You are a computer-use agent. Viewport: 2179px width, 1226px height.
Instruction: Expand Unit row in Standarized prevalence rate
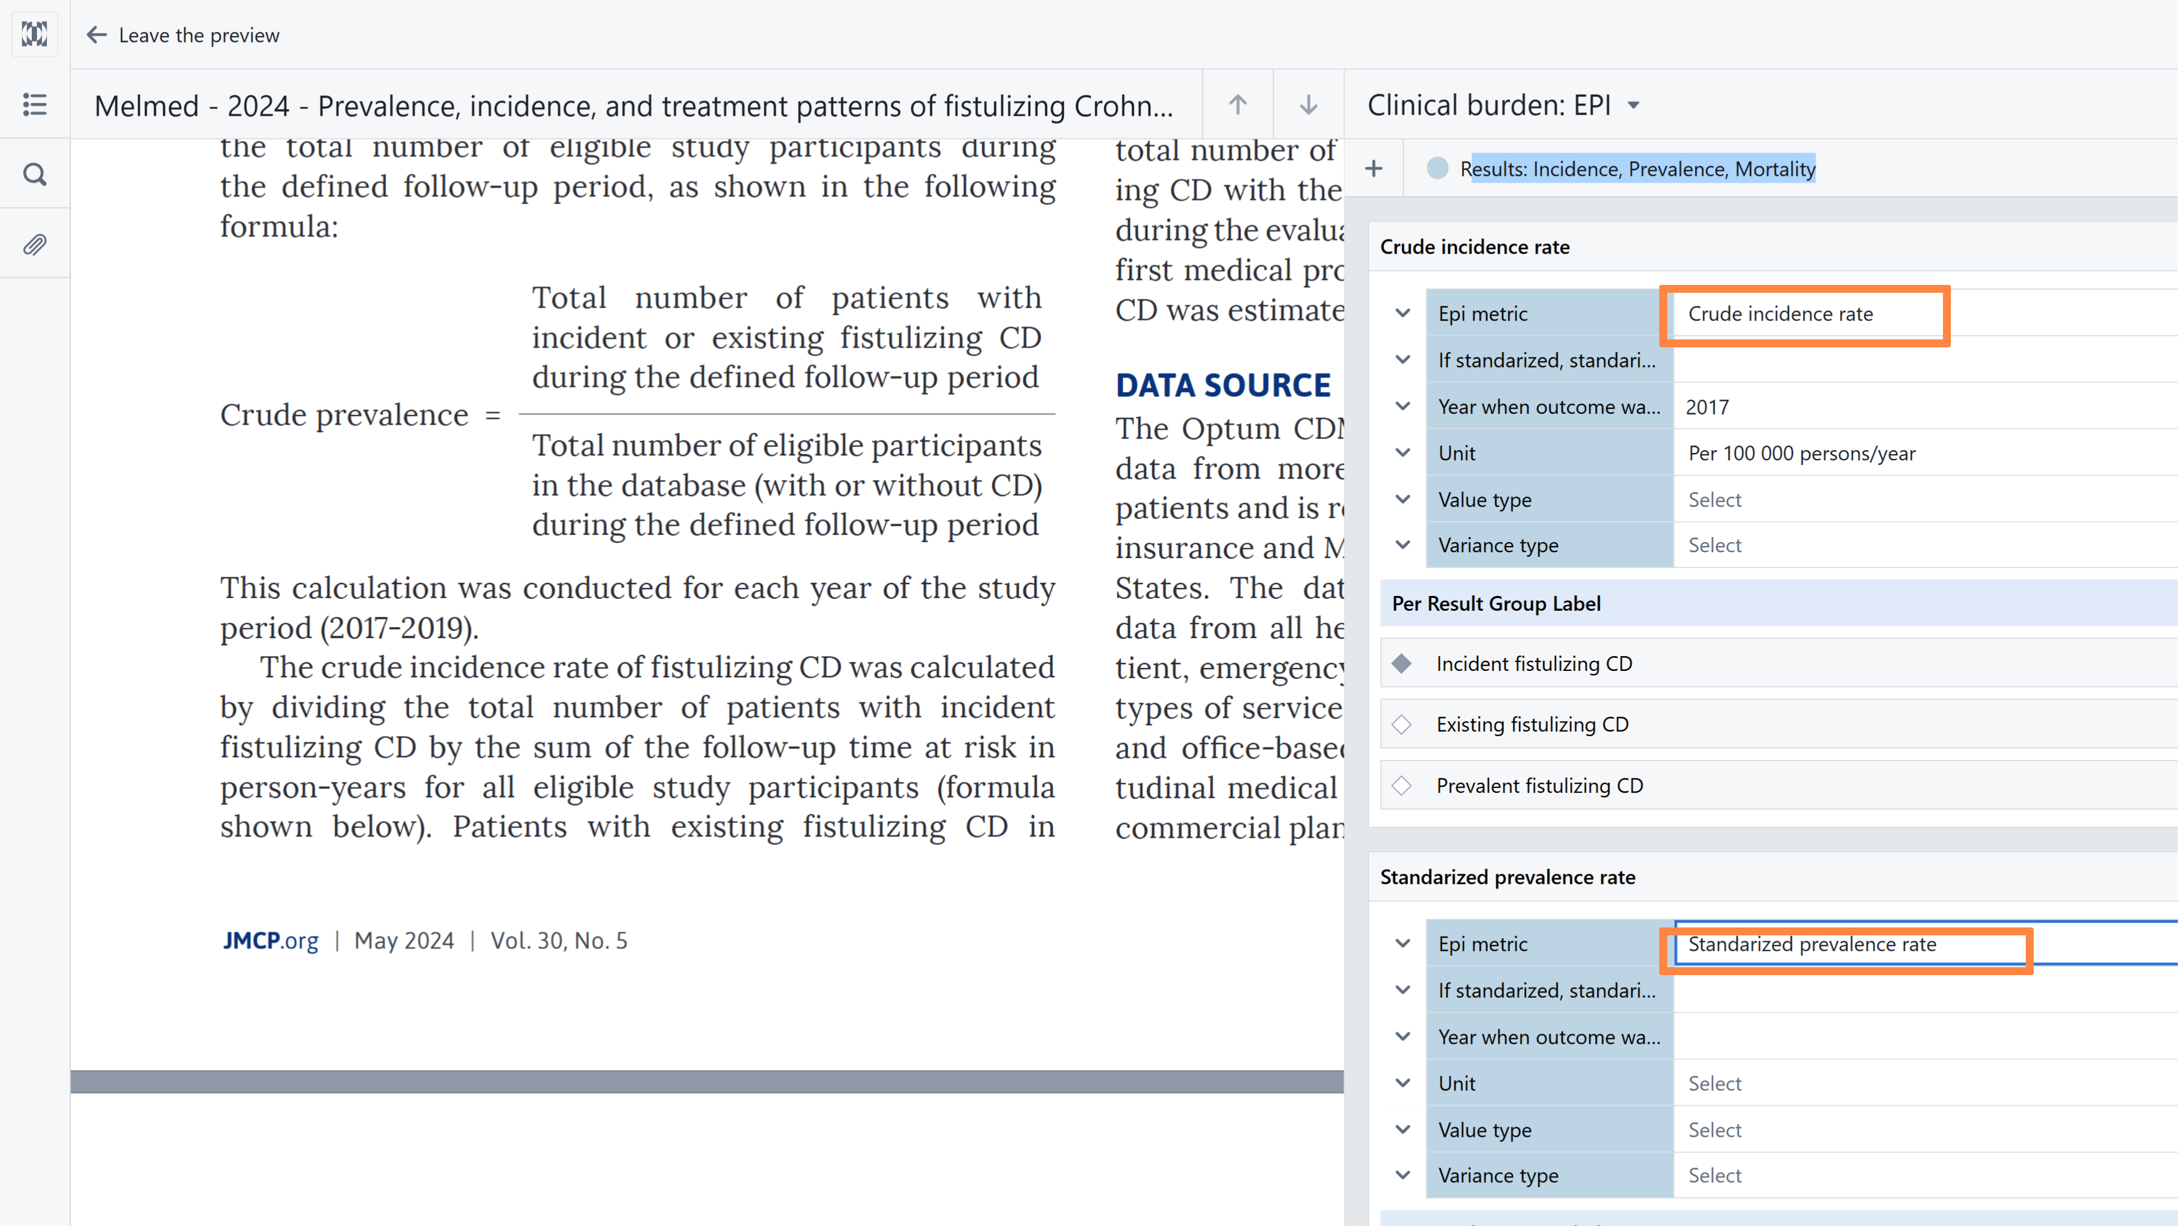tap(1403, 1083)
